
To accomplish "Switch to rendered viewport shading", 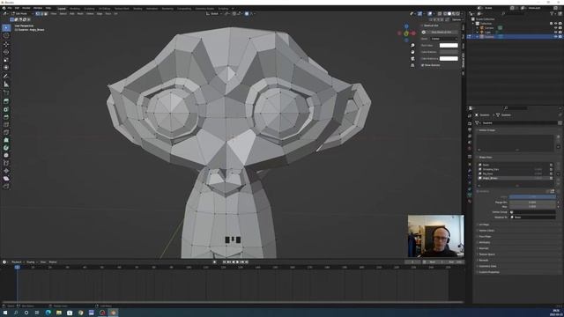I will [x=458, y=14].
